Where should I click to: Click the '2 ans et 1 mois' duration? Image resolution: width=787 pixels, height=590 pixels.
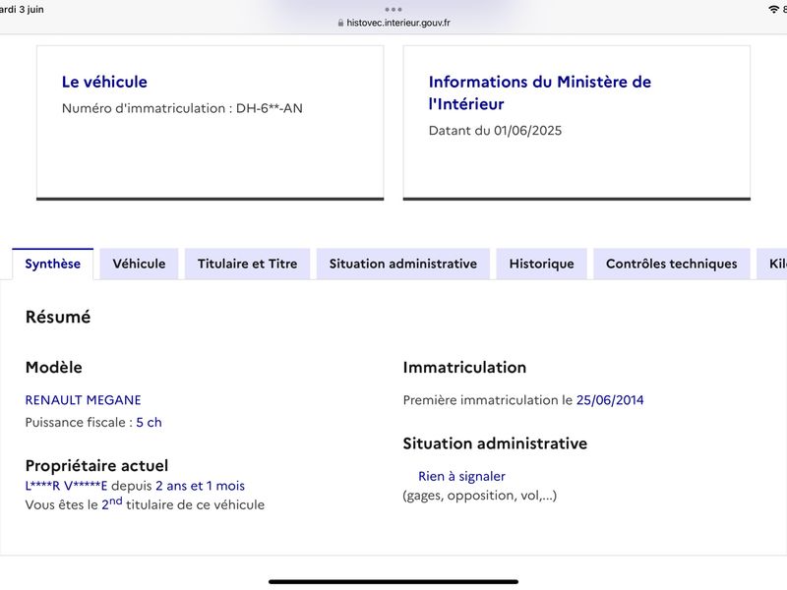(201, 486)
